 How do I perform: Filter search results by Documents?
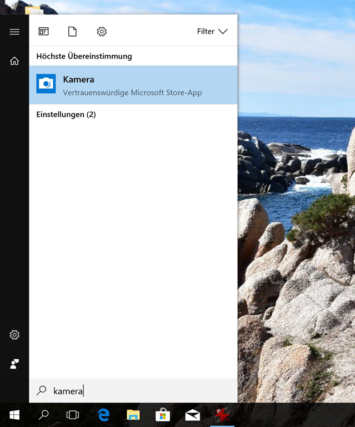tap(72, 32)
